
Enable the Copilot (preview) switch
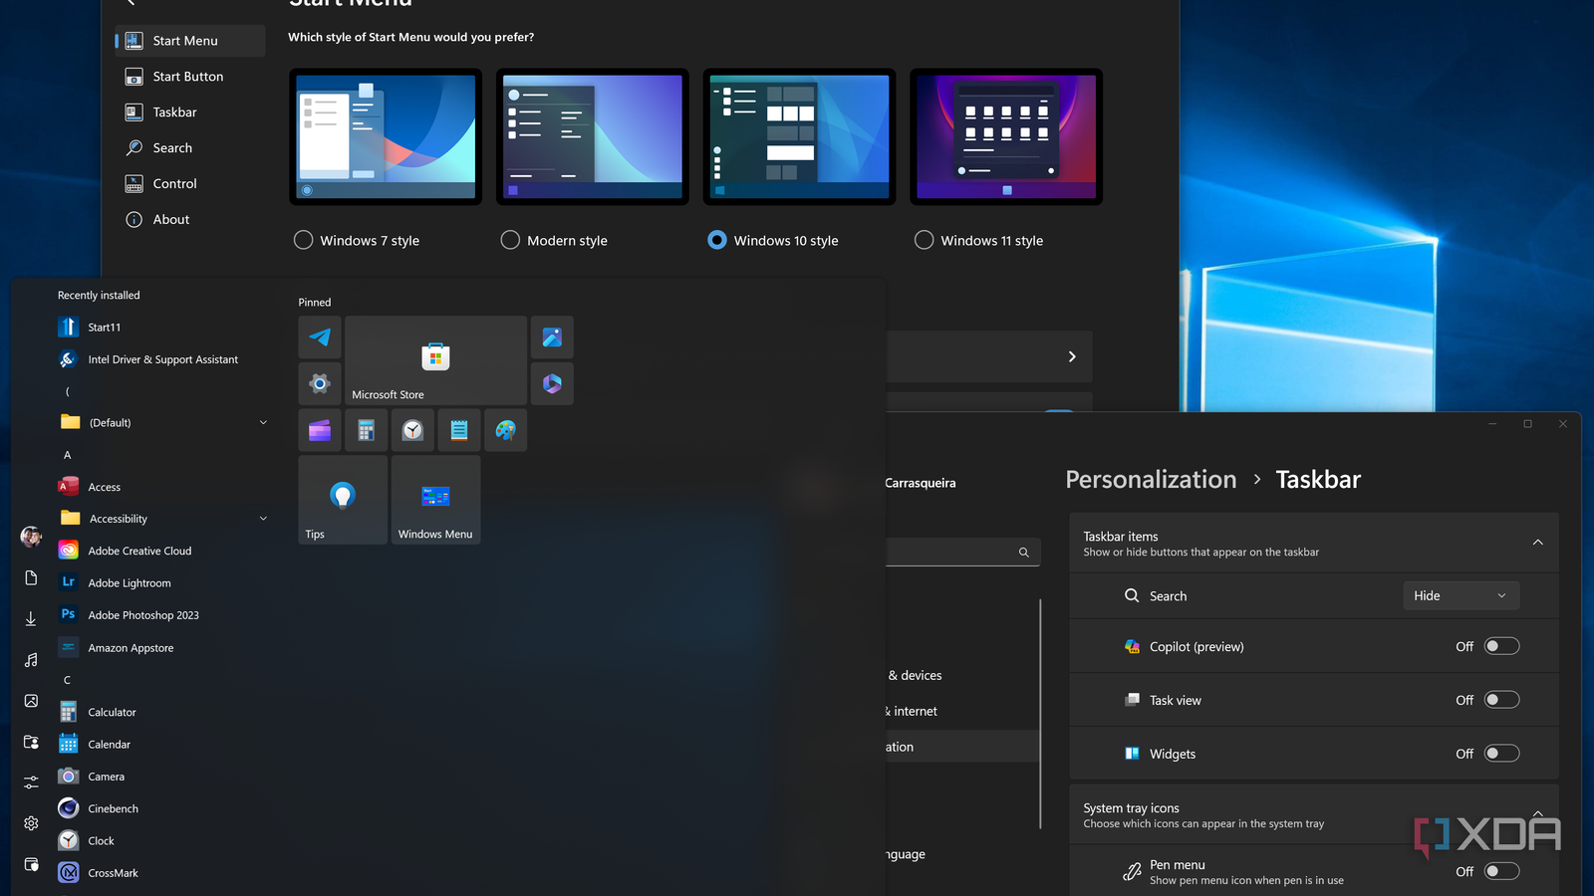coord(1502,646)
